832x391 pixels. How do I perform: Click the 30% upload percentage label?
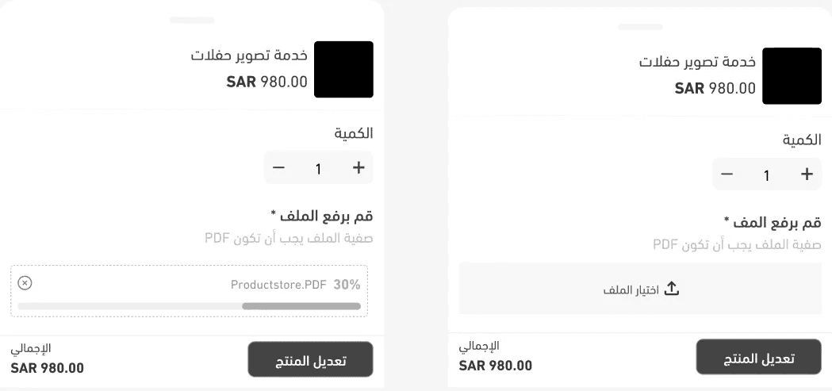(x=347, y=285)
